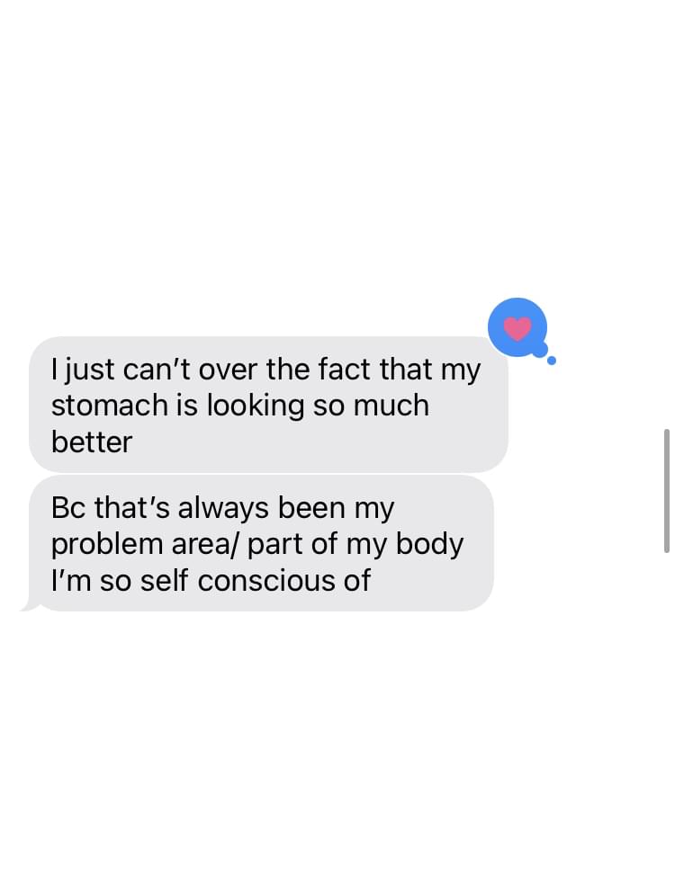Click the scrollbar thumb
This screenshot has width=675, height=892.
667,491
